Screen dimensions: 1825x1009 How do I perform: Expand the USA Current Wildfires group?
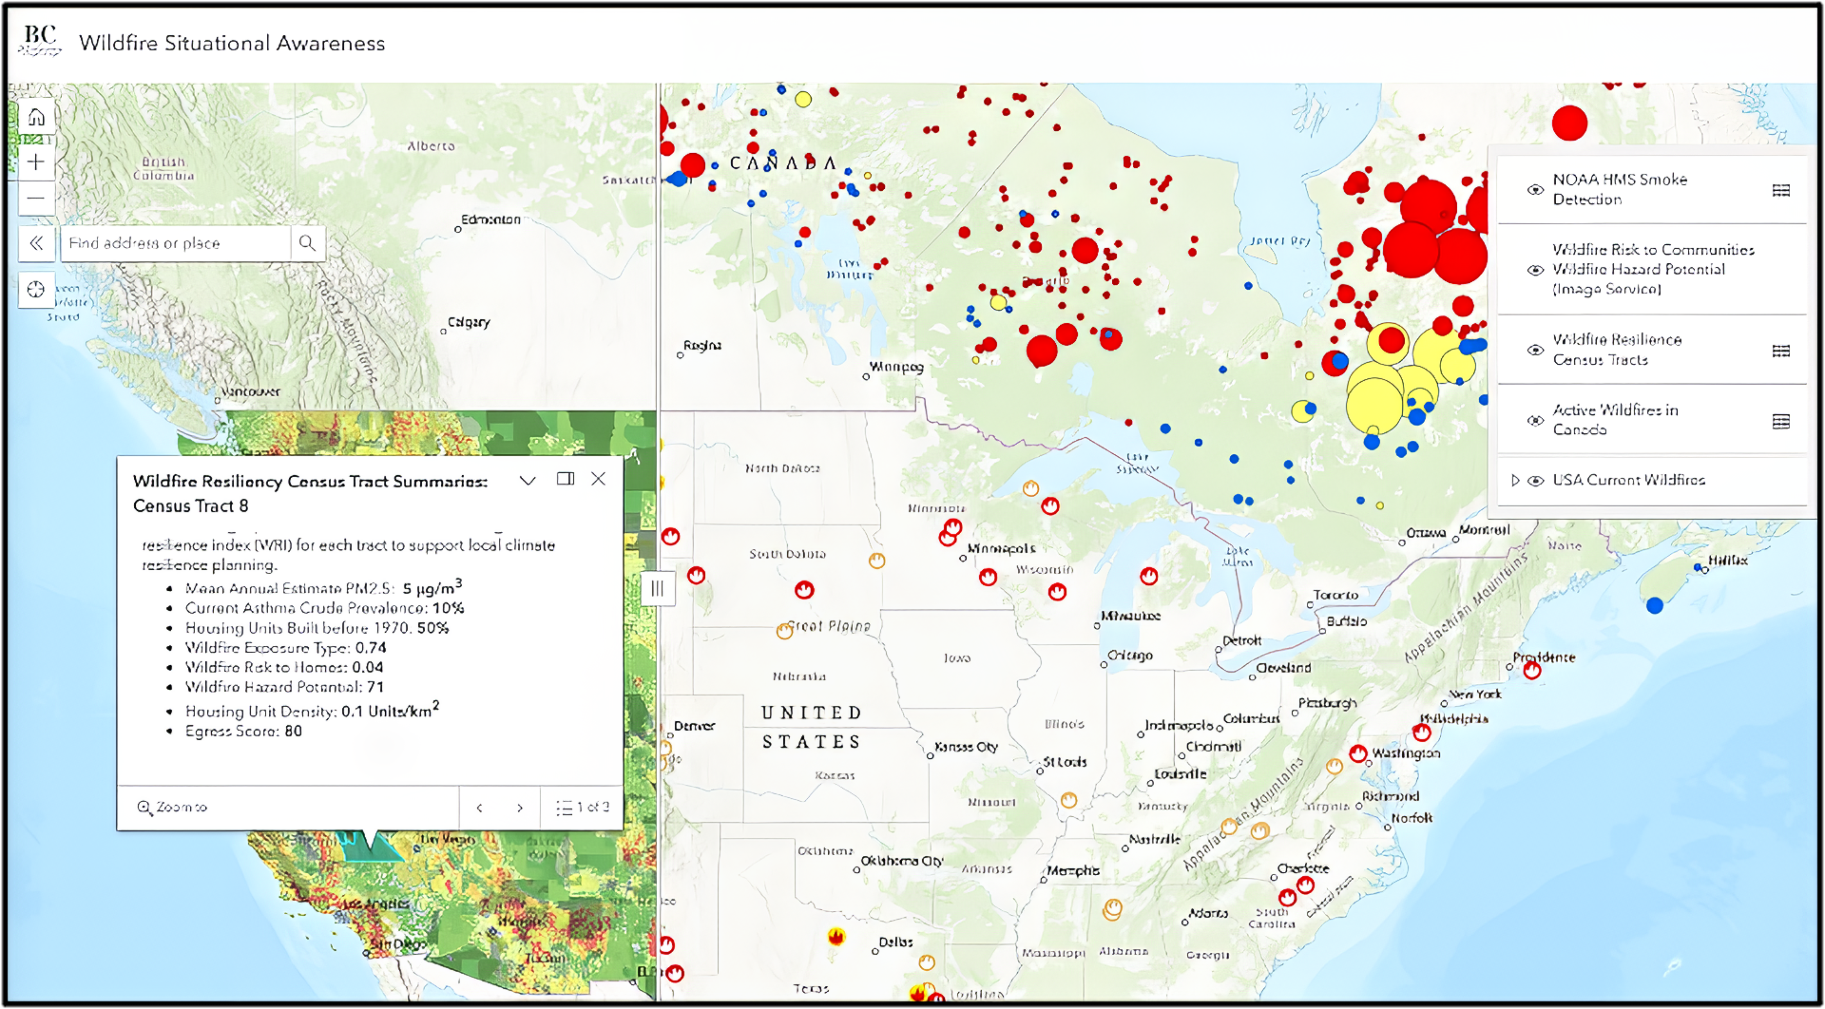1515,480
